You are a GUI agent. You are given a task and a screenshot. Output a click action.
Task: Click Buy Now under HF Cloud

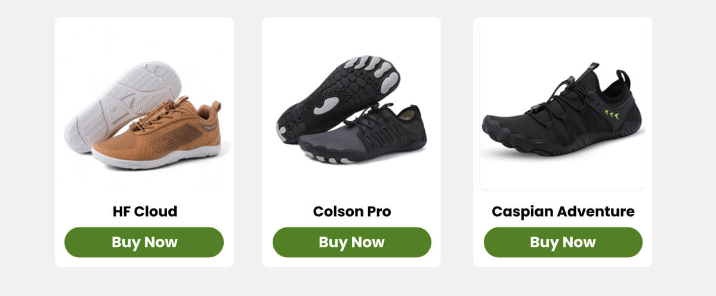(144, 242)
